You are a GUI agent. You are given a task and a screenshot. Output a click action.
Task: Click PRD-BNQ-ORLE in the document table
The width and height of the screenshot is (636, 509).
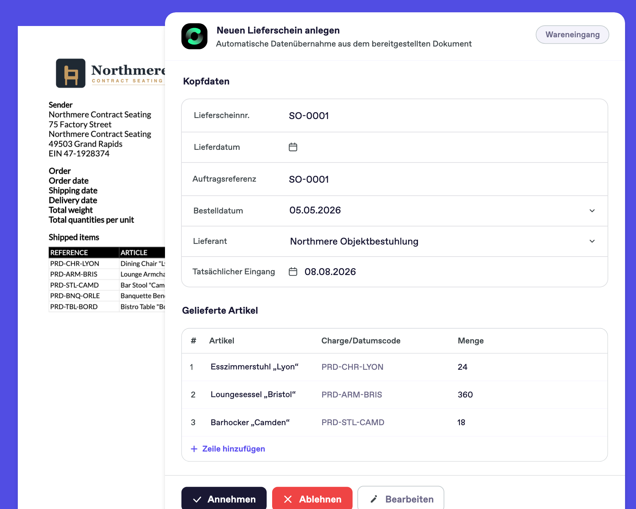click(x=75, y=296)
